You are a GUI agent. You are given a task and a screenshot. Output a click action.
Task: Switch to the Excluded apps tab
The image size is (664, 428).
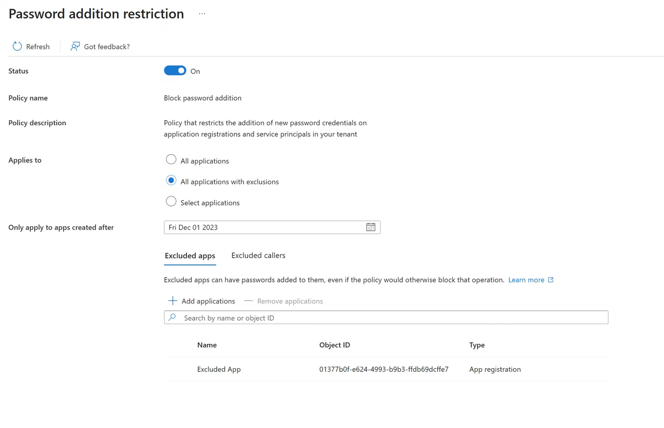[190, 256]
